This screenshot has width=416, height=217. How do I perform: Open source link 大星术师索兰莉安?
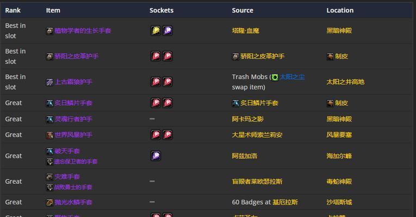tap(257, 135)
